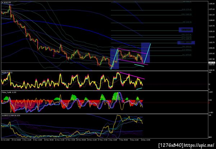The image size is (216, 149).
Task: Select the Fisher_Yur4ik indicator label
Action: (x=9, y=92)
